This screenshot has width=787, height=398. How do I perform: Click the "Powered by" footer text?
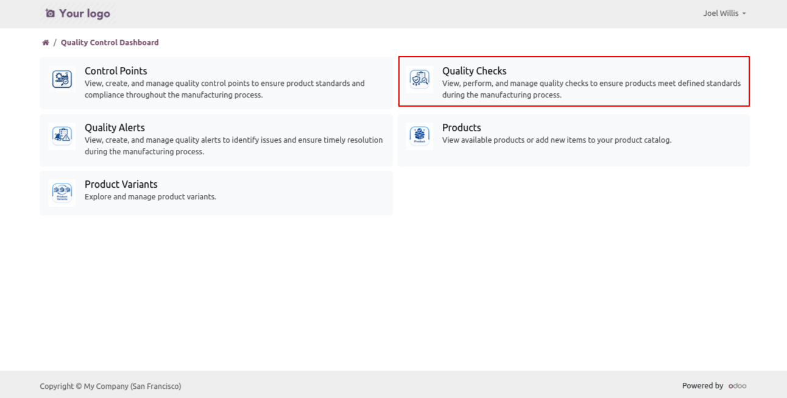click(702, 386)
